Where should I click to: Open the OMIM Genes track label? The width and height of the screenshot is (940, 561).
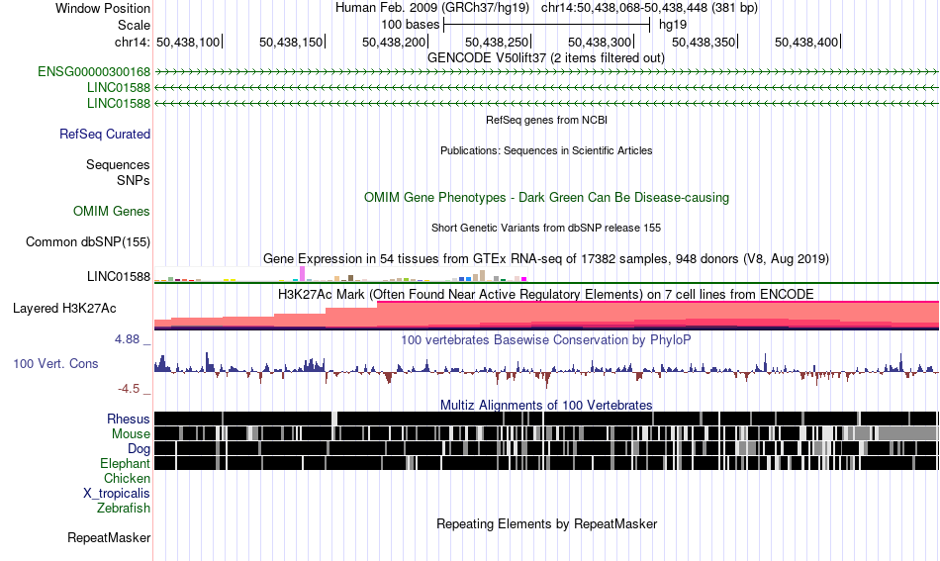(x=112, y=211)
